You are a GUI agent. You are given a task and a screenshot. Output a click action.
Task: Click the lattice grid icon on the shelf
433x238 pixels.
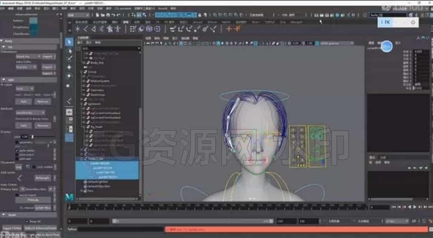pos(133,29)
